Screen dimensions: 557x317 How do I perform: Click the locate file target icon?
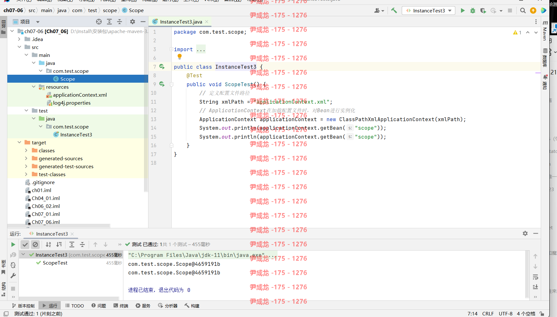99,22
